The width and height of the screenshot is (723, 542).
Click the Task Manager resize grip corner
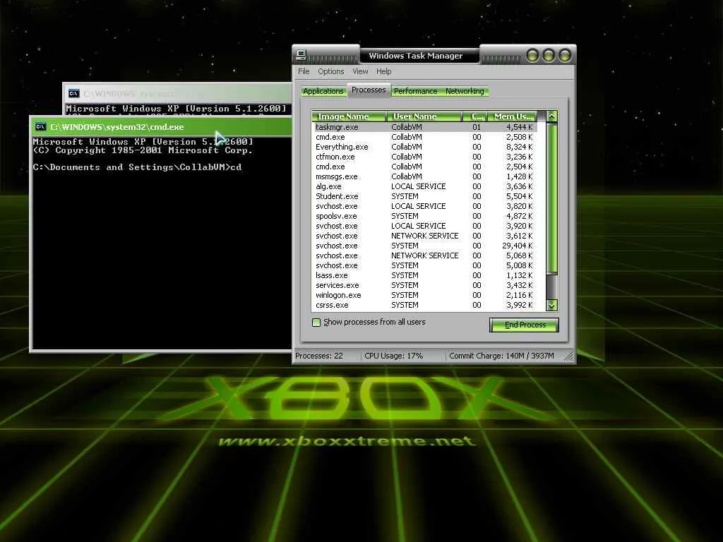click(570, 356)
